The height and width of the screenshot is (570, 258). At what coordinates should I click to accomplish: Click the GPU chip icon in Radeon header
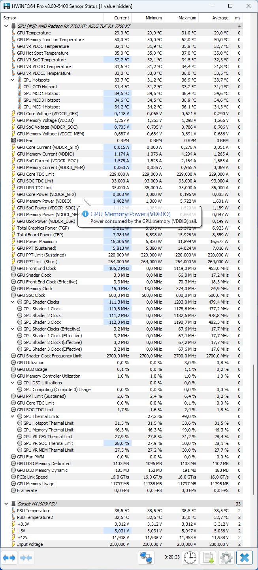[13, 26]
